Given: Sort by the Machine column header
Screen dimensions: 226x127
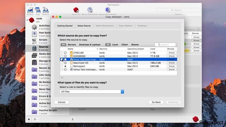Looking at the screenshot, I should tap(103, 49).
